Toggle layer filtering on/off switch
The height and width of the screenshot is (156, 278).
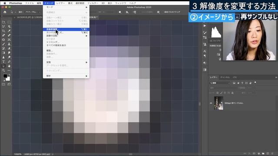click(x=255, y=82)
